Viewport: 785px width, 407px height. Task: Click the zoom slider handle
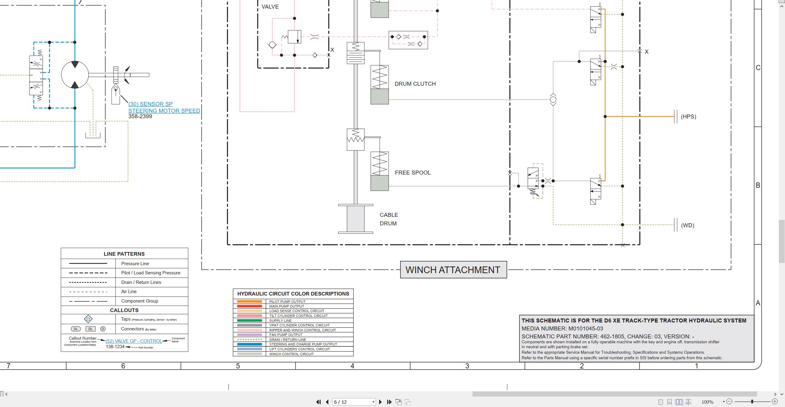752,401
